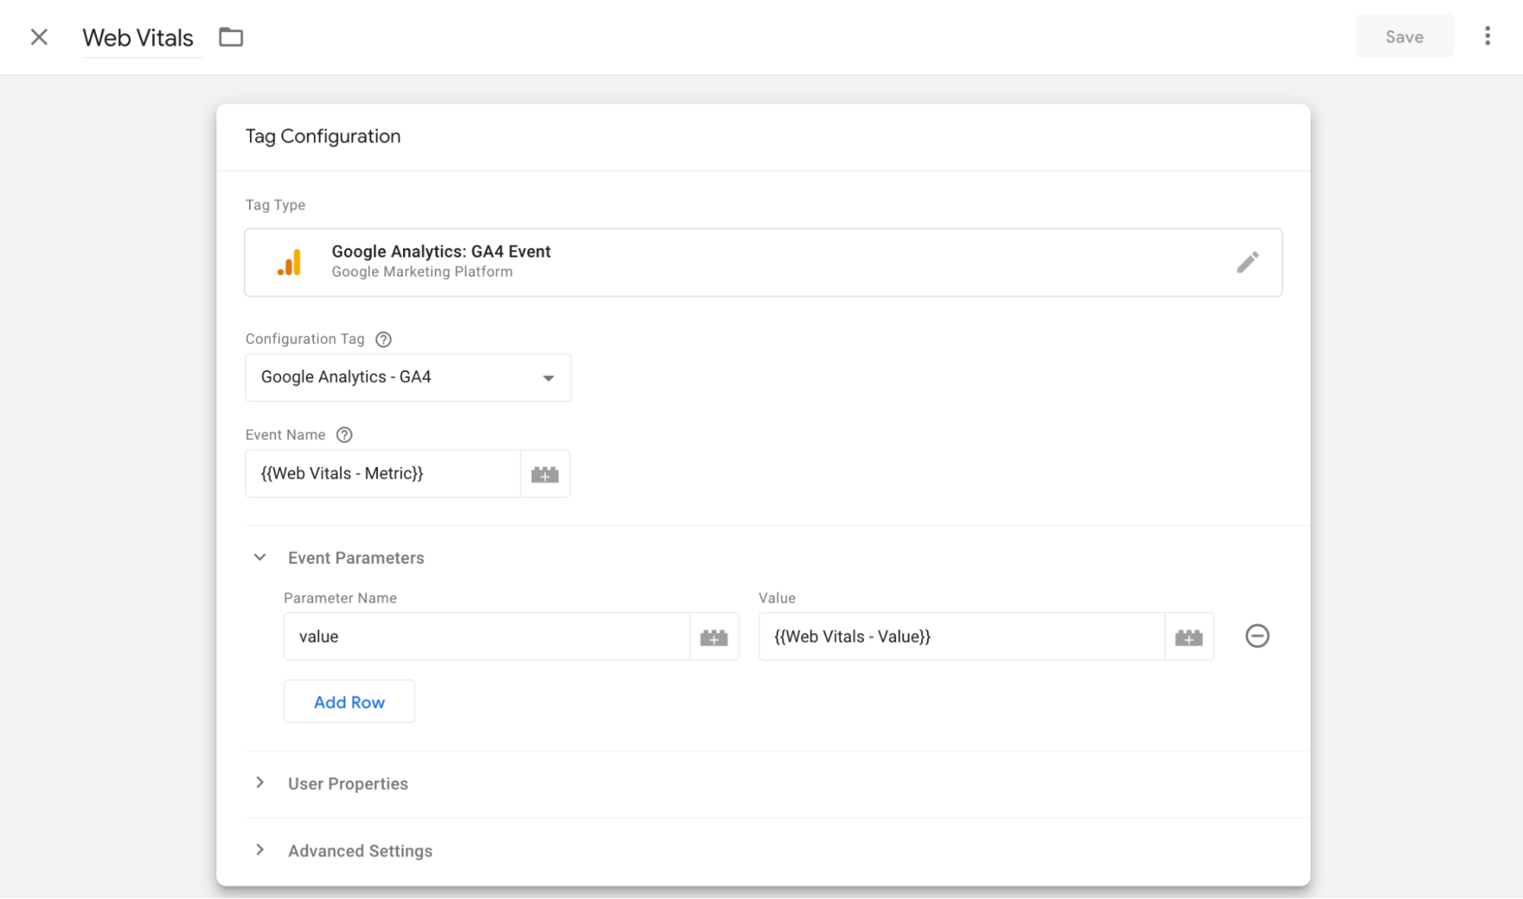
Task: Click the Tag Configuration heading
Action: click(x=323, y=136)
